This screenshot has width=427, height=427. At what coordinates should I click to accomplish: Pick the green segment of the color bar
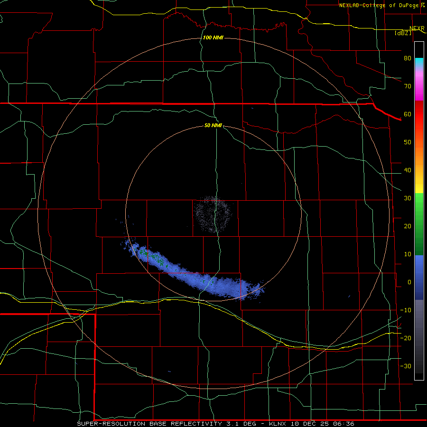pyautogui.click(x=419, y=224)
